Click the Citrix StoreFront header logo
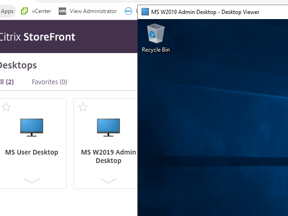The image size is (288, 216). [37, 37]
